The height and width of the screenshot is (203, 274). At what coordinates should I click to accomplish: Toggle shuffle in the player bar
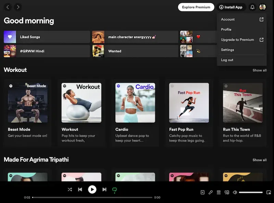click(x=70, y=189)
